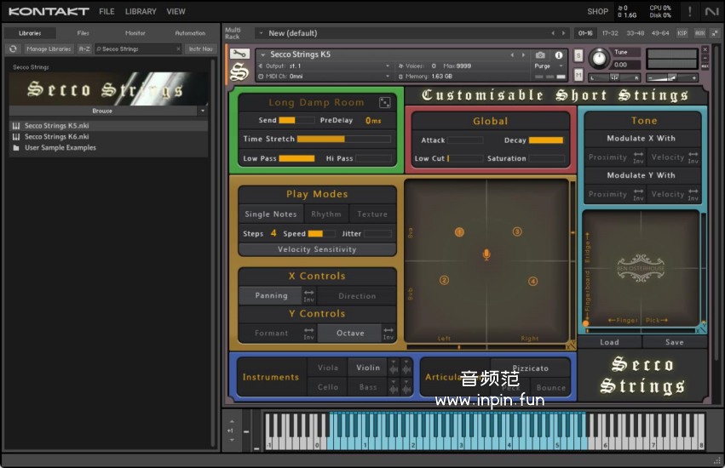Screen dimensions: 725x468
Task: Enable the Rhythm play mode
Action: pyautogui.click(x=325, y=214)
